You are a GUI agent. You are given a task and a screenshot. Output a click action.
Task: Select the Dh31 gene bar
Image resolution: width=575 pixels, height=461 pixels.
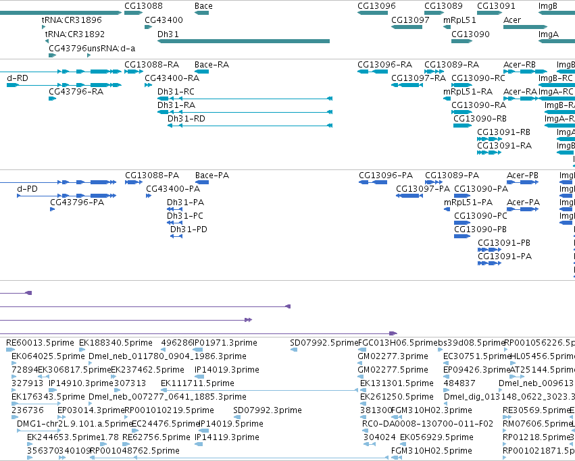[243, 41]
